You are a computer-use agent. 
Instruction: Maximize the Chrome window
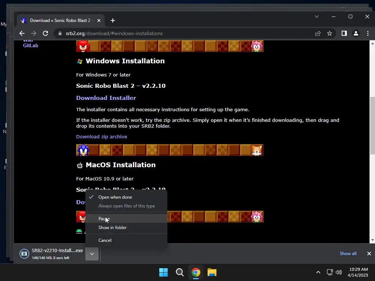(350, 16)
